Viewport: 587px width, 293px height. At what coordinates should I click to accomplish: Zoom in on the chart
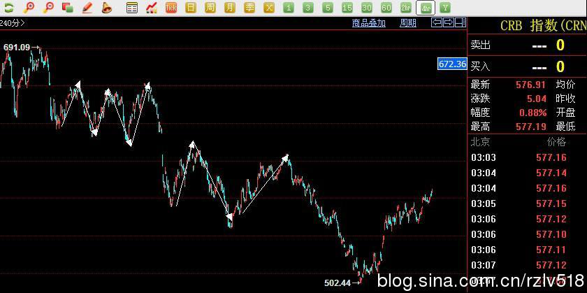[29, 8]
